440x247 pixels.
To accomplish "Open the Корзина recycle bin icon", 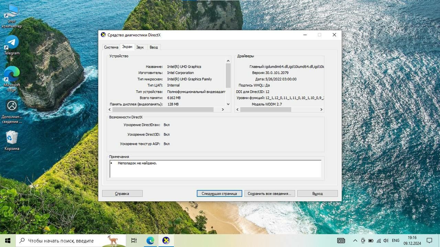I will pos(12,141).
